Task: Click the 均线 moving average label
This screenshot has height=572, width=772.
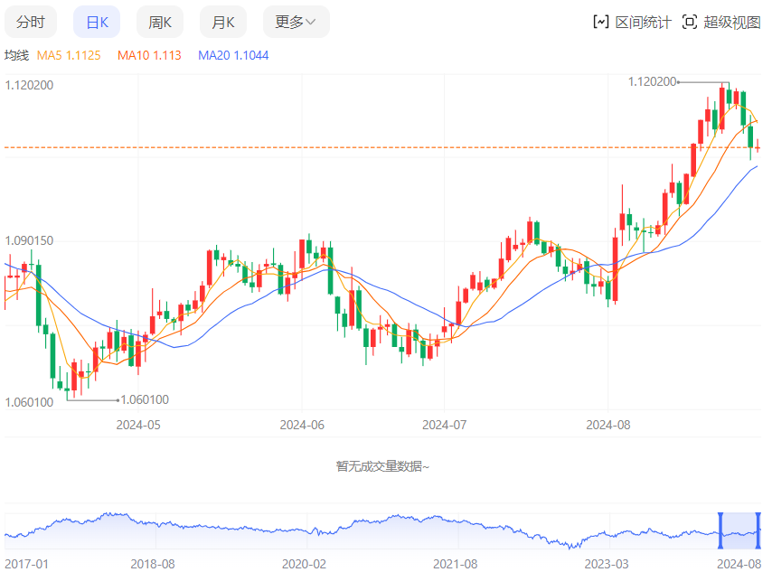Action: pyautogui.click(x=17, y=55)
